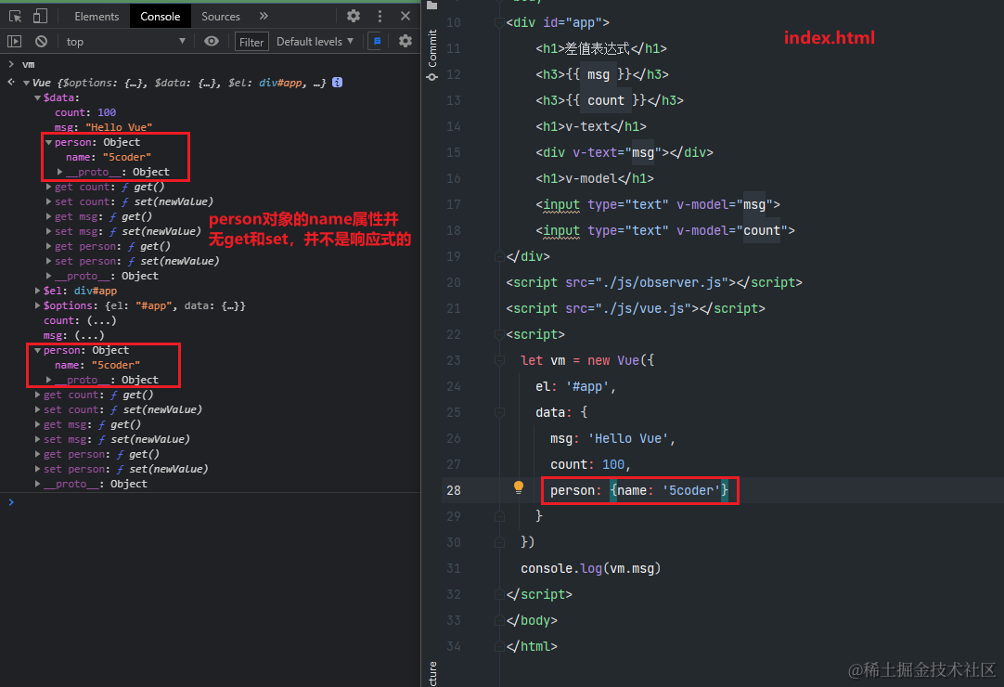The height and width of the screenshot is (687, 1004).
Task: Expand __proto__ under $data person
Action: click(59, 172)
